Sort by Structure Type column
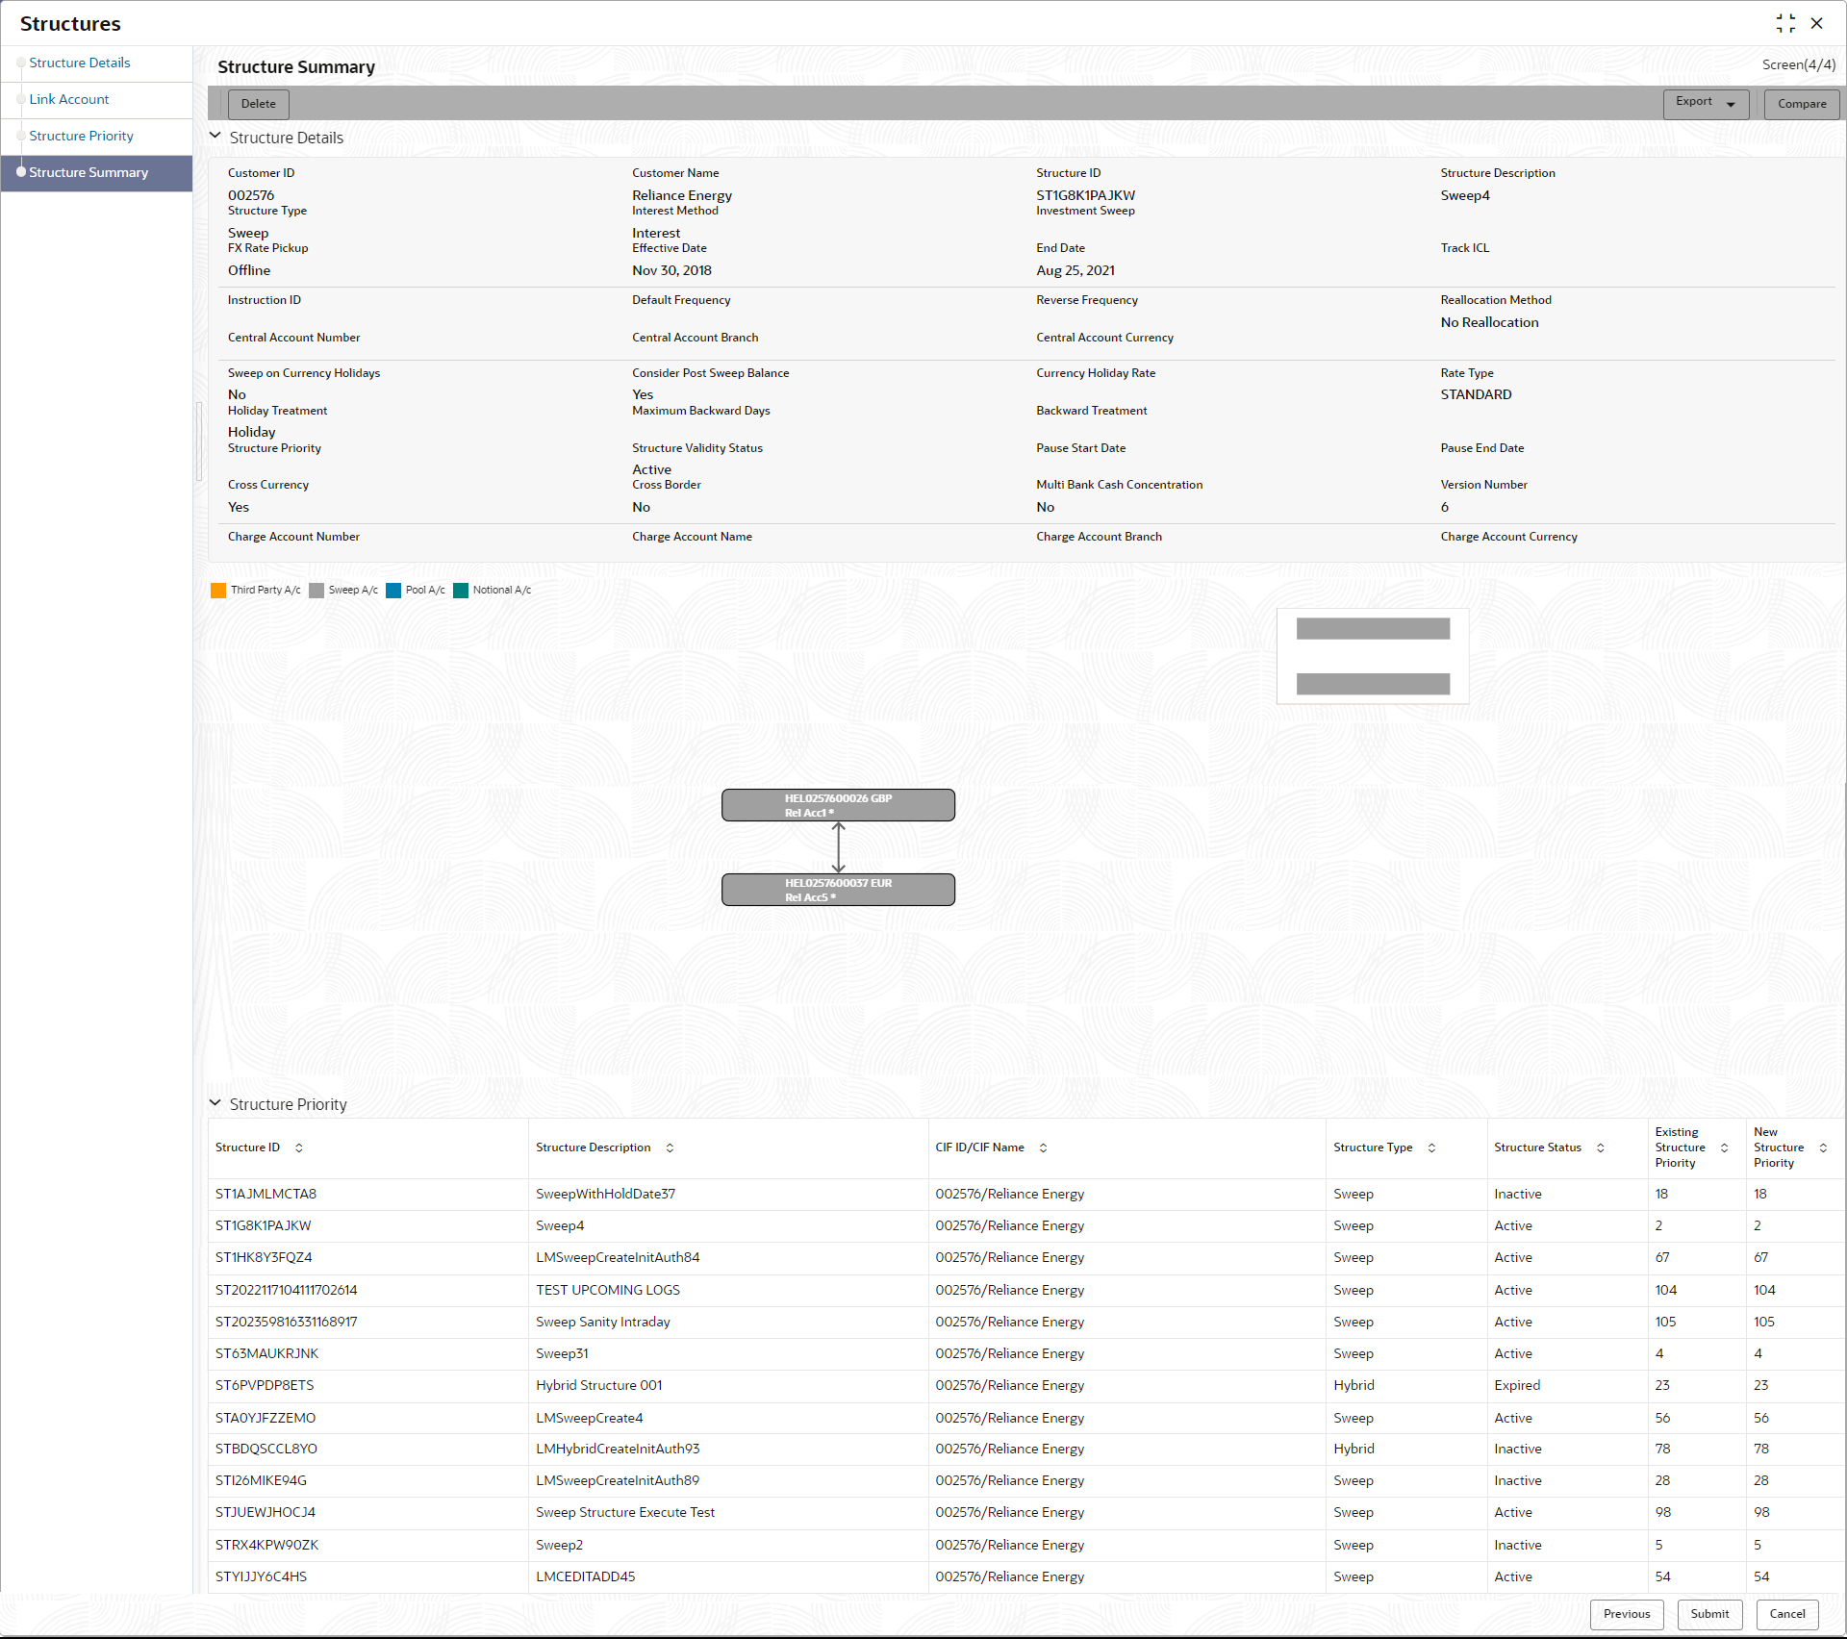 coord(1431,1147)
